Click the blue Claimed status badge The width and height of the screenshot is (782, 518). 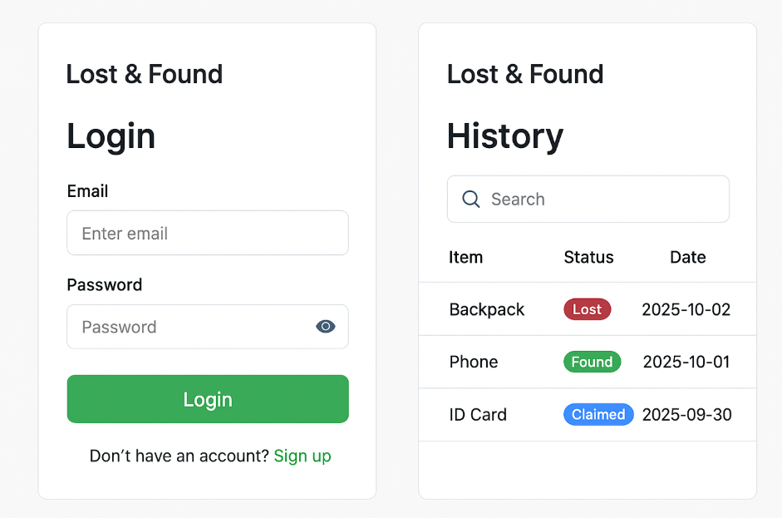click(598, 414)
